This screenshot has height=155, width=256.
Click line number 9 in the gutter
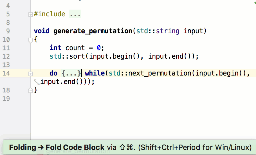(x=8, y=31)
